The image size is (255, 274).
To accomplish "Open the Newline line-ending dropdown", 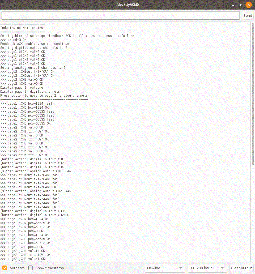I will point(165,268).
